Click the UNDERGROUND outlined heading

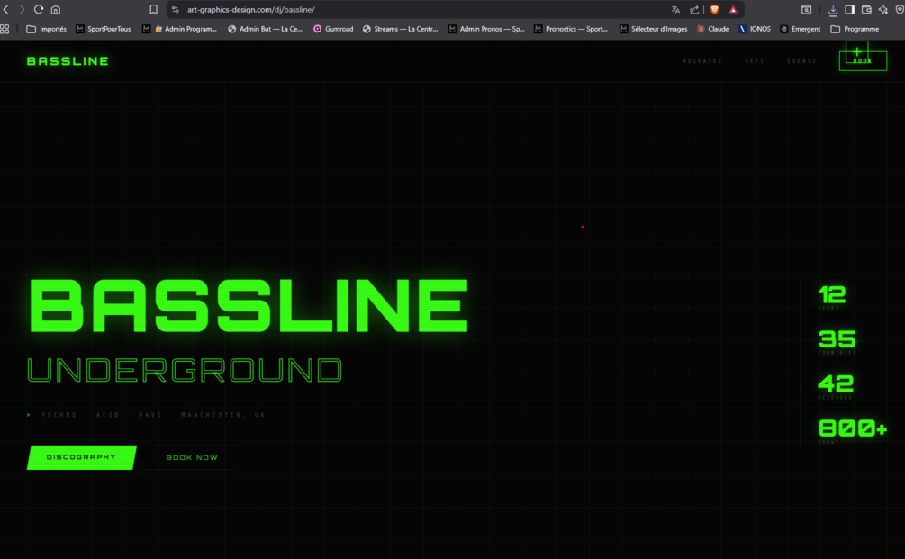click(185, 370)
